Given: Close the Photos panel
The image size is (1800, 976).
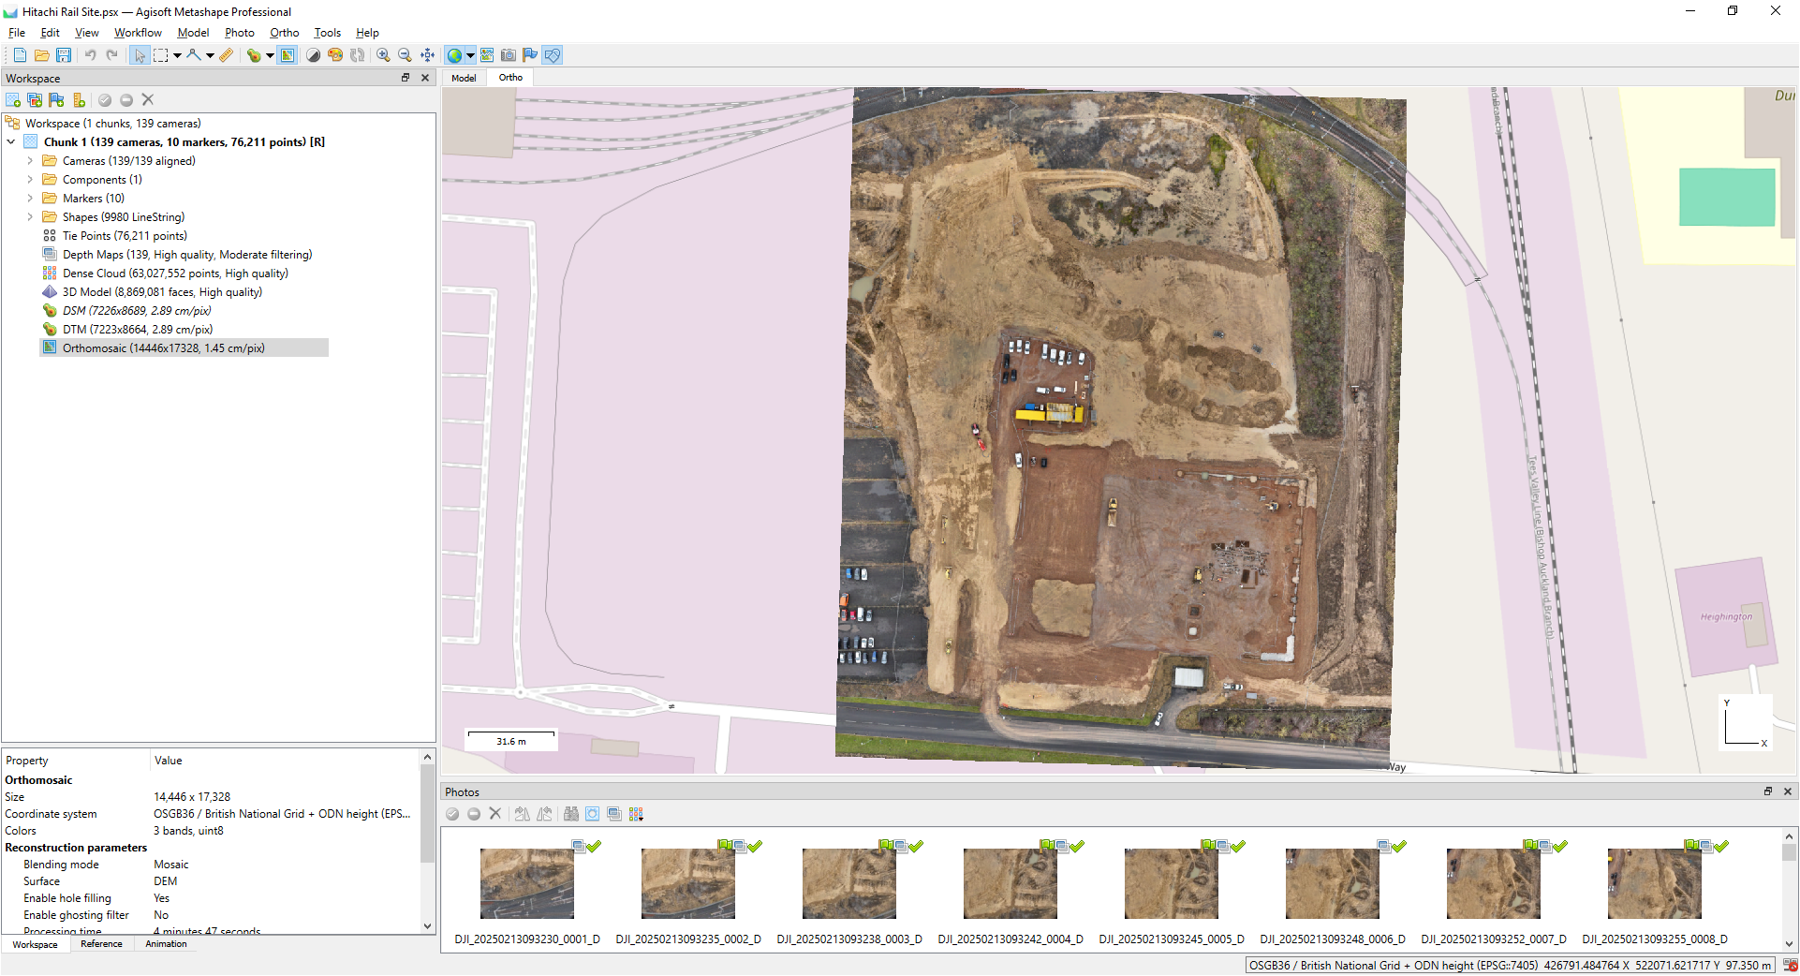Looking at the screenshot, I should [1788, 791].
